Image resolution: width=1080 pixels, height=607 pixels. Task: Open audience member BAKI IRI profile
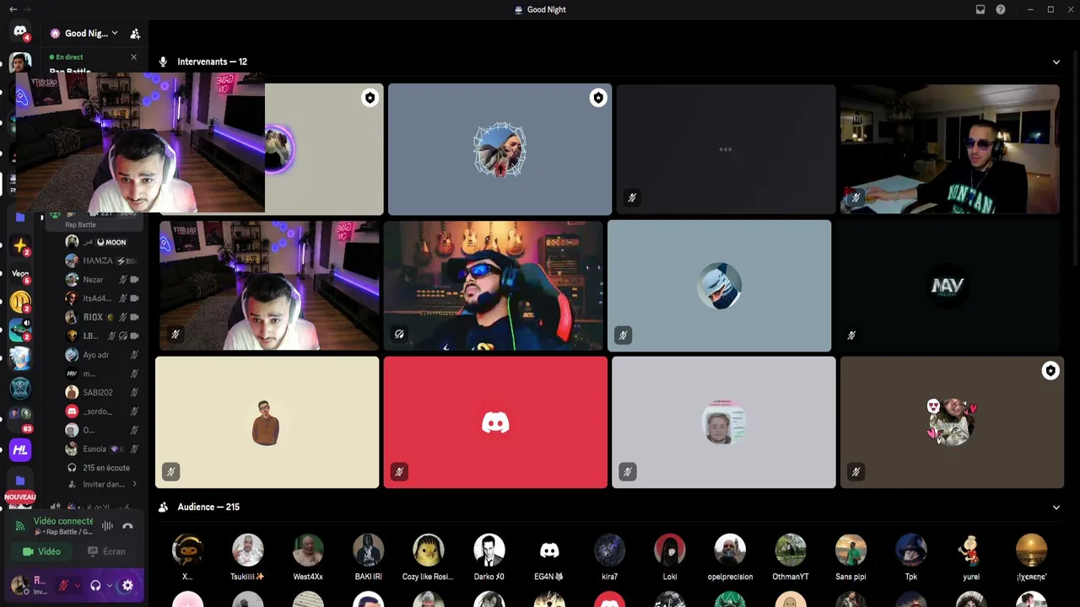coord(368,557)
